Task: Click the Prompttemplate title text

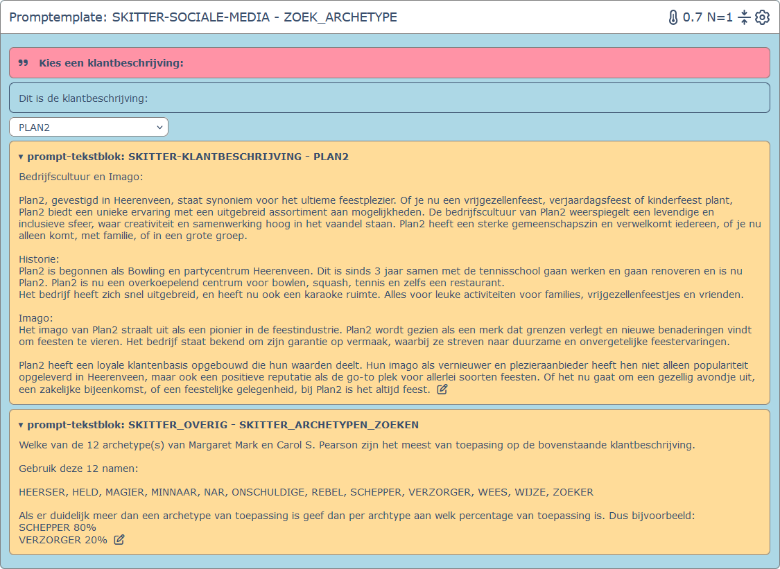Action: click(203, 17)
